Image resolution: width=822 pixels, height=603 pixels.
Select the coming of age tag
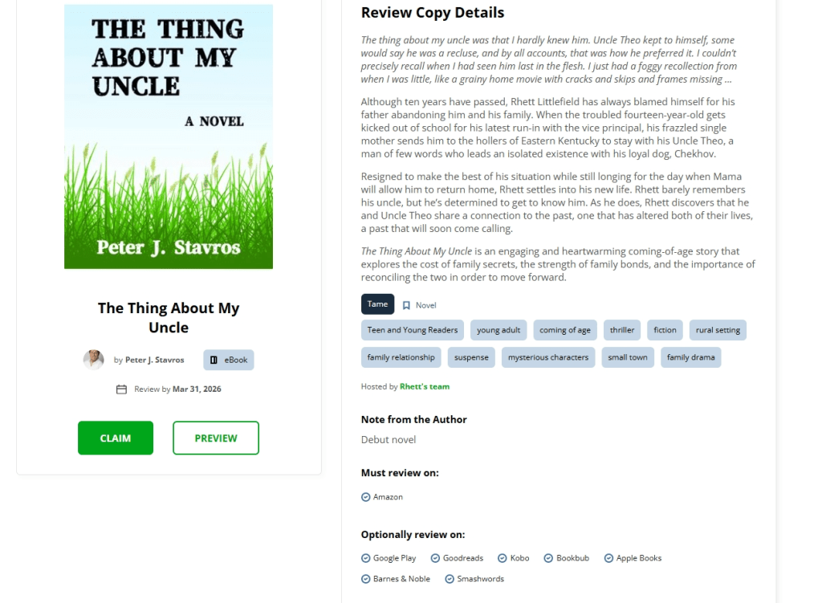pos(565,330)
